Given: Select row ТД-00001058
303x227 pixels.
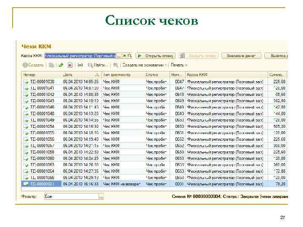Looking at the screenshot, I should [154, 152].
